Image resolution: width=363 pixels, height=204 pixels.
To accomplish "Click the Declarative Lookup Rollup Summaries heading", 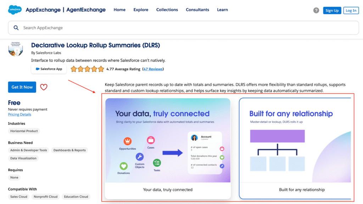I will [96, 45].
